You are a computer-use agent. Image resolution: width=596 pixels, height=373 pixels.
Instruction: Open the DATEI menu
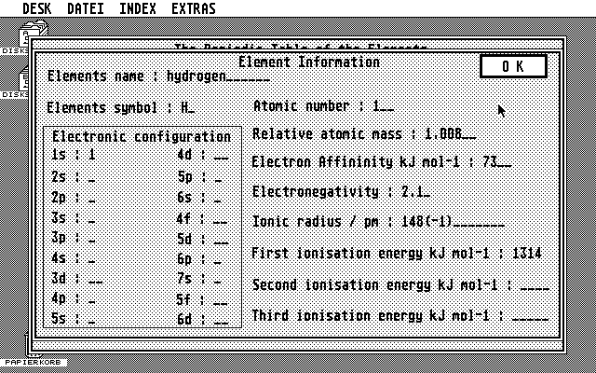click(86, 9)
